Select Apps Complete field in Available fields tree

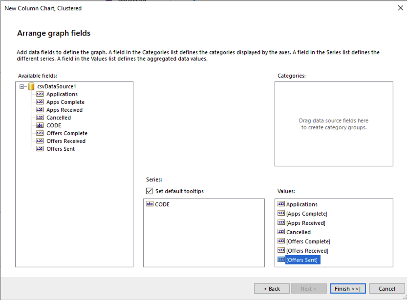click(65, 102)
